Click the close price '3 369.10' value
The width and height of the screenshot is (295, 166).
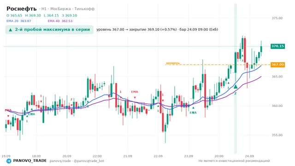pos(70,15)
